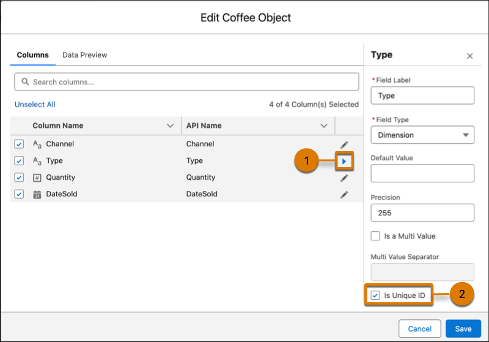Screen dimensions: 489x342
Task: Close the Type properties panel
Action: pos(469,56)
